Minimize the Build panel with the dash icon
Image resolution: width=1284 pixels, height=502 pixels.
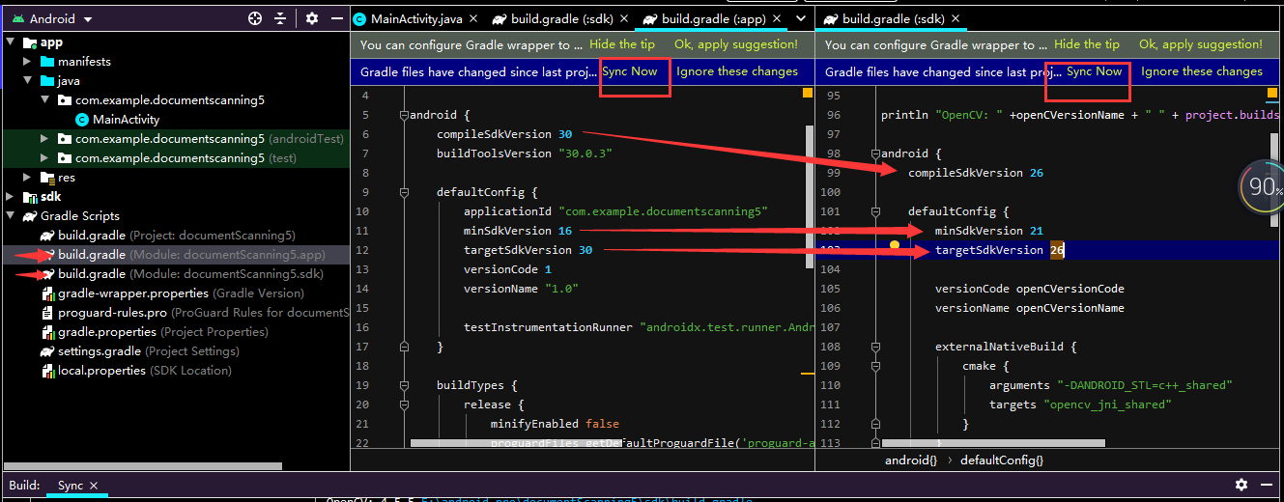1267,485
